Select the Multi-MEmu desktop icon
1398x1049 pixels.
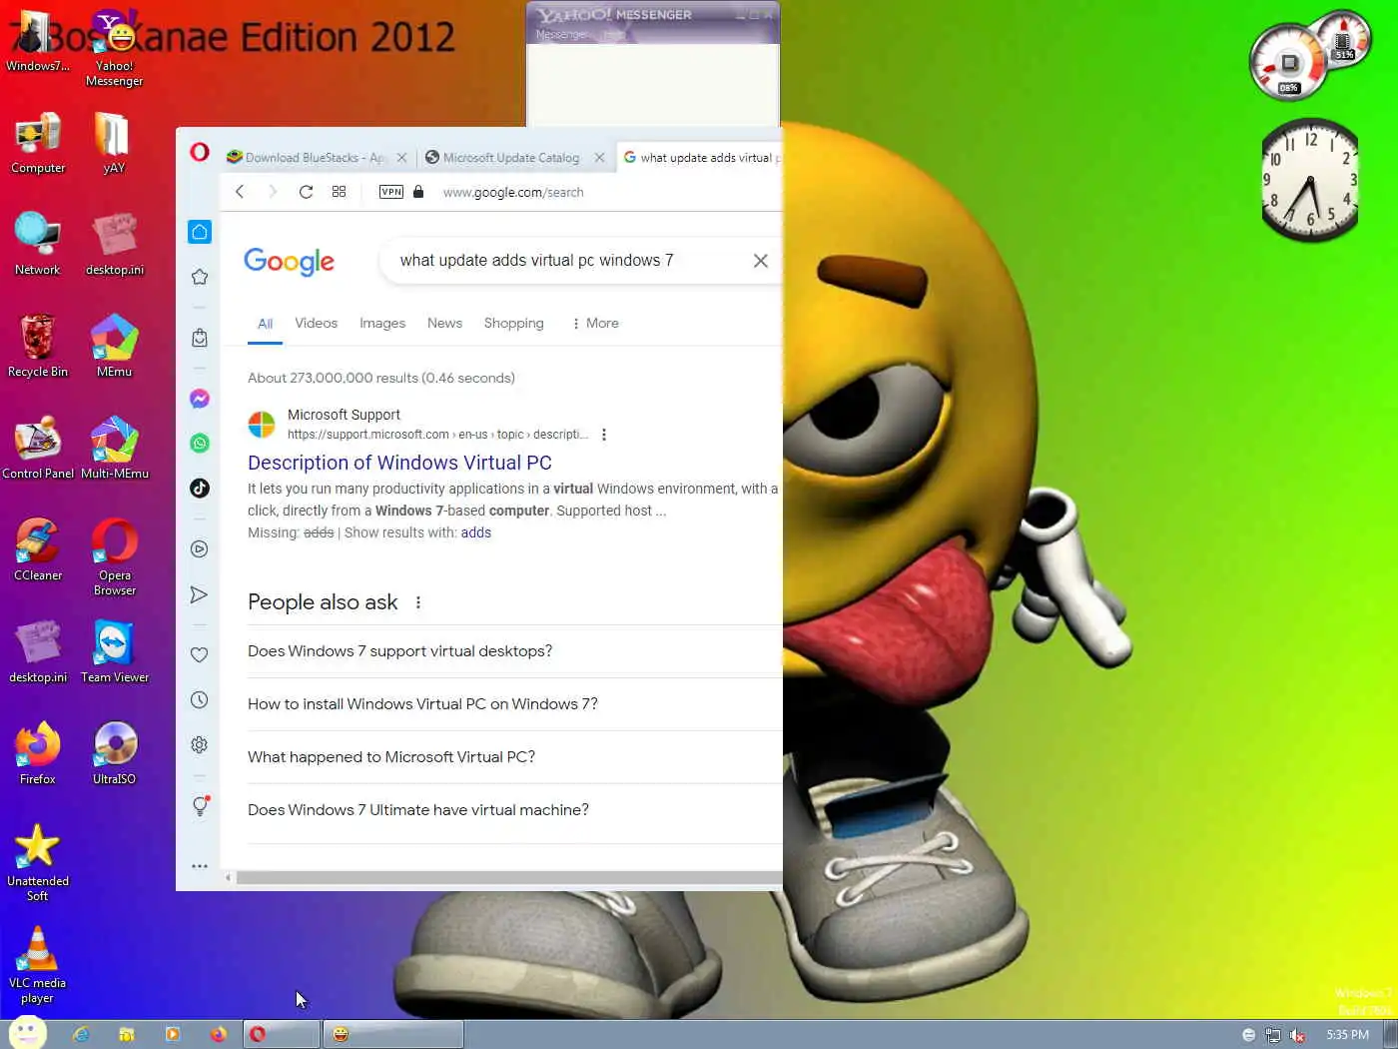[115, 448]
